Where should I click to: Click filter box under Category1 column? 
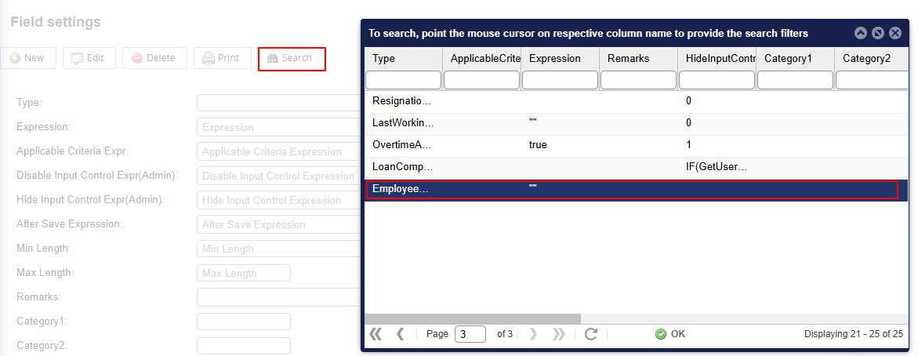pos(795,80)
